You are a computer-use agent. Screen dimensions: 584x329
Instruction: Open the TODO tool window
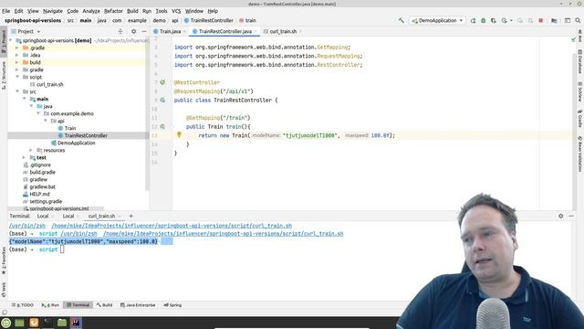point(23,304)
